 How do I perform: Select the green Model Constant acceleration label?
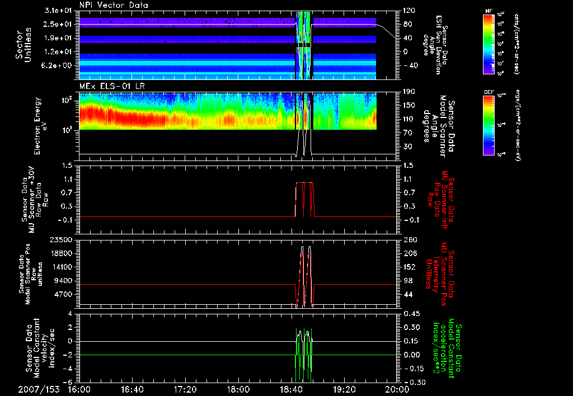[x=447, y=348]
